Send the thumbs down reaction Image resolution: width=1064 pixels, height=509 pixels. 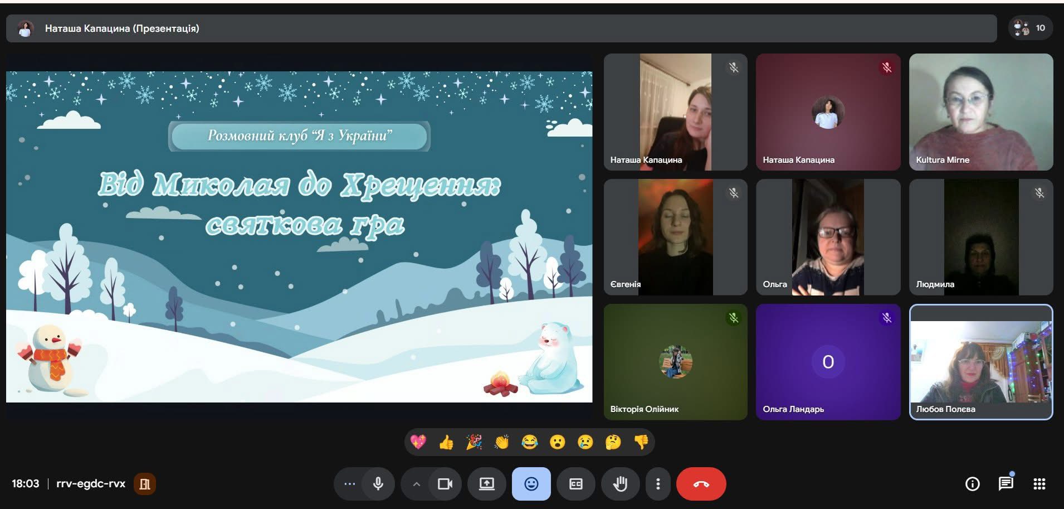(x=641, y=442)
